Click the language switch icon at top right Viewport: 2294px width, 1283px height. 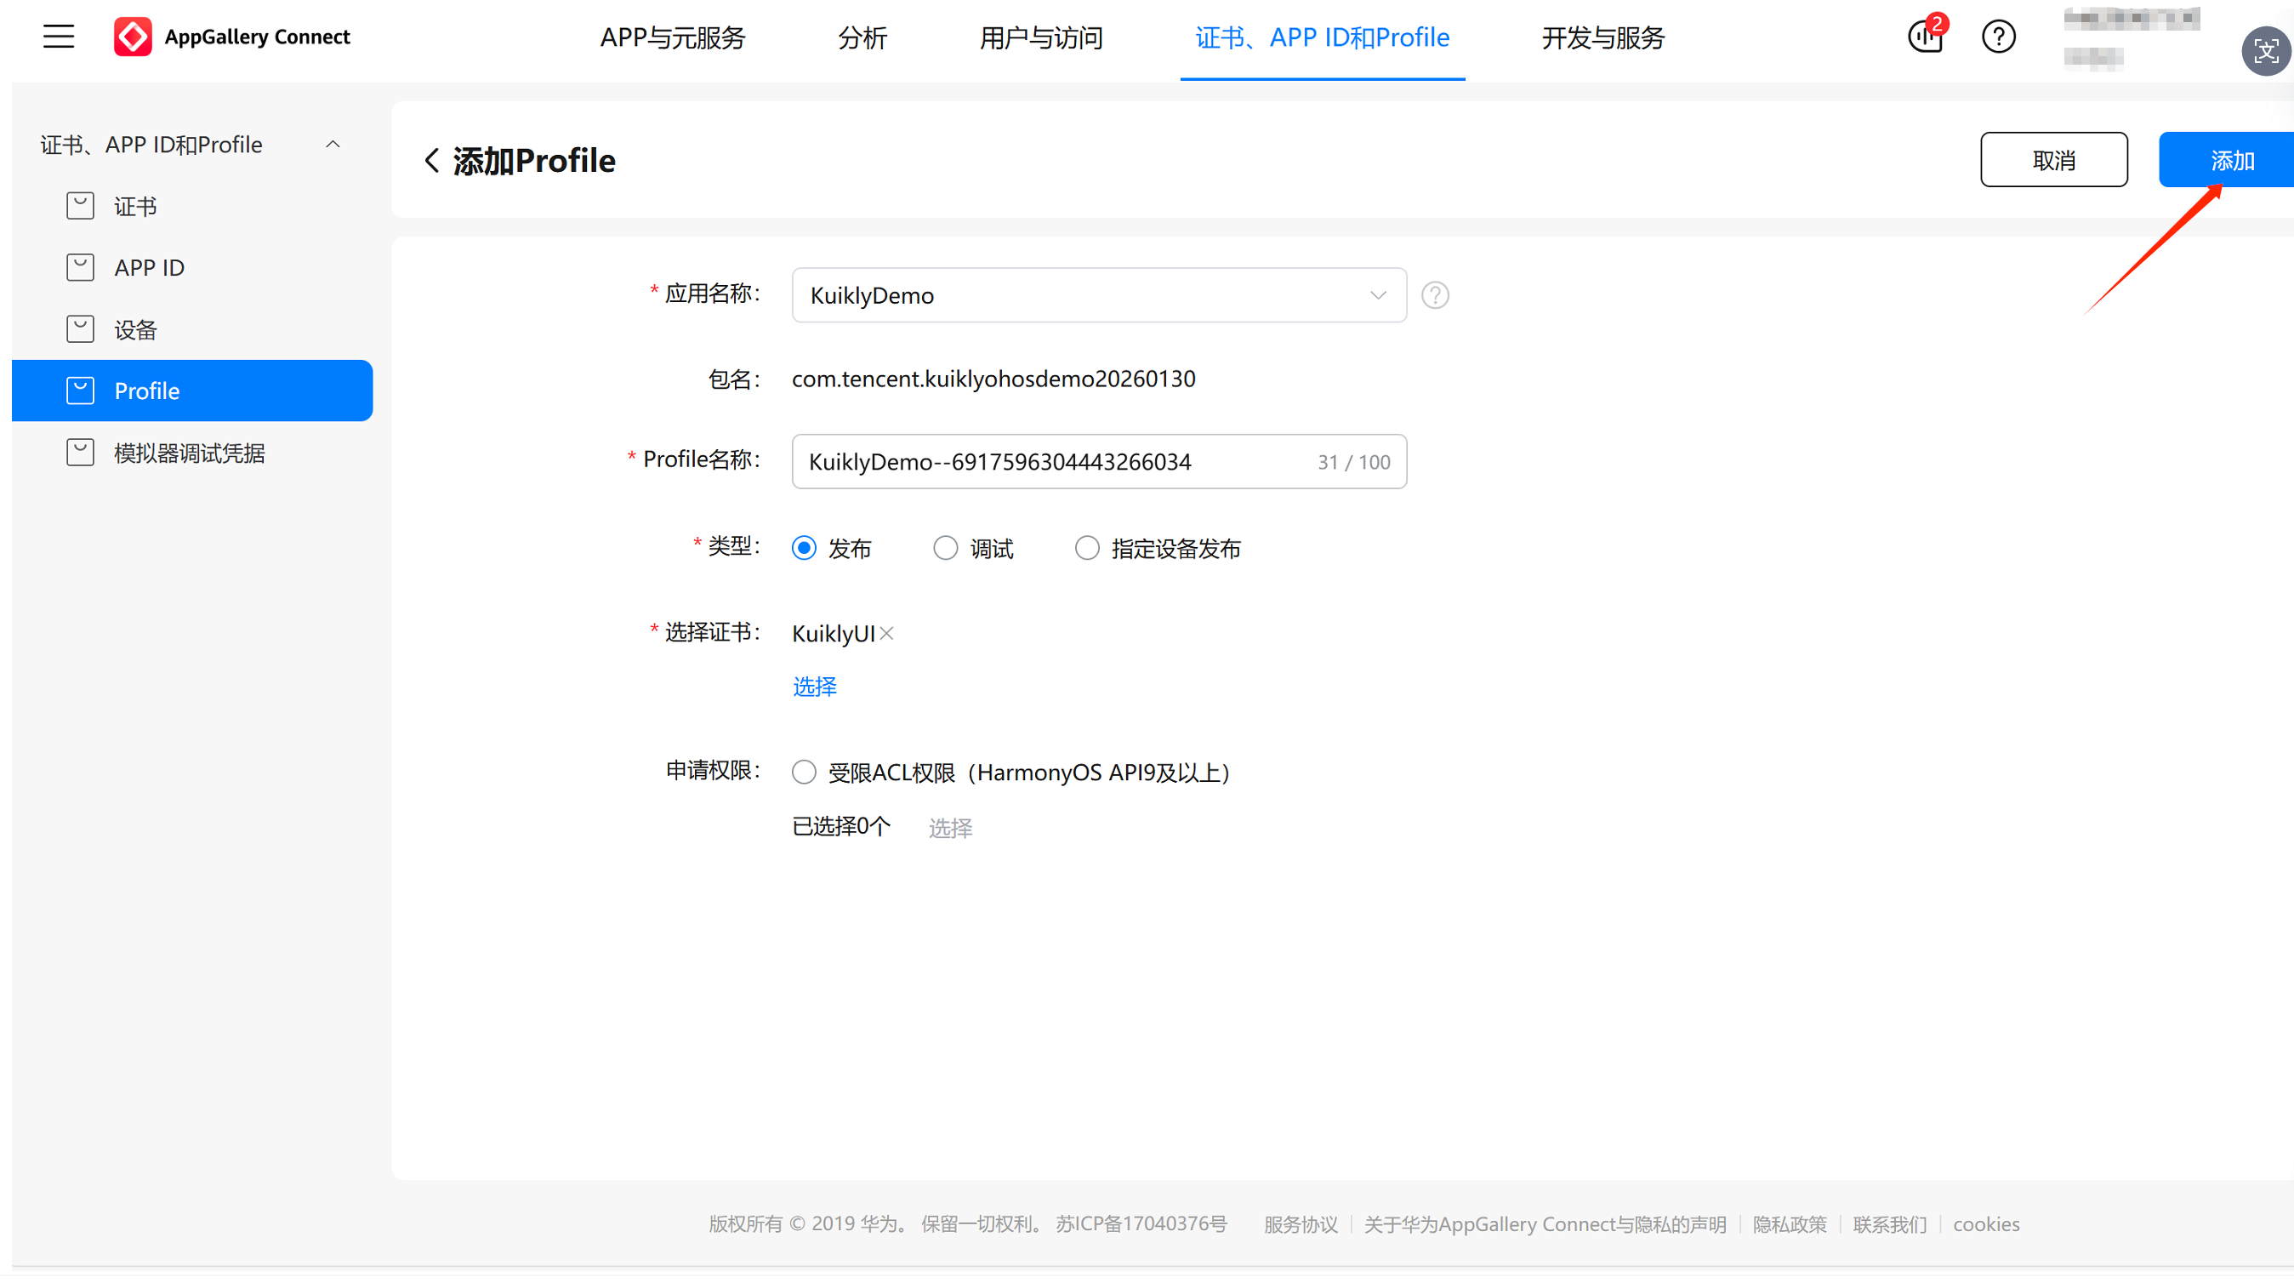pos(2265,52)
